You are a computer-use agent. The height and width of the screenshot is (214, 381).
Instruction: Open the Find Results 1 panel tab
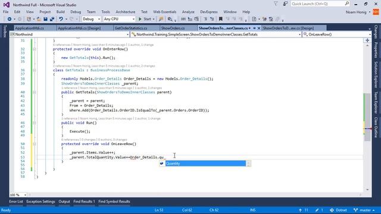pyautogui.click(x=84, y=202)
